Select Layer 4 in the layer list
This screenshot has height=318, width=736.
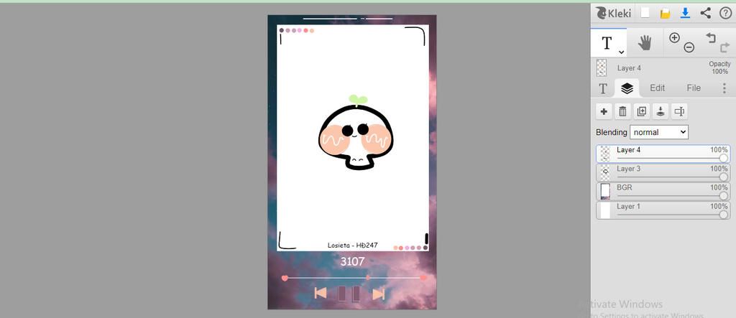click(x=663, y=154)
